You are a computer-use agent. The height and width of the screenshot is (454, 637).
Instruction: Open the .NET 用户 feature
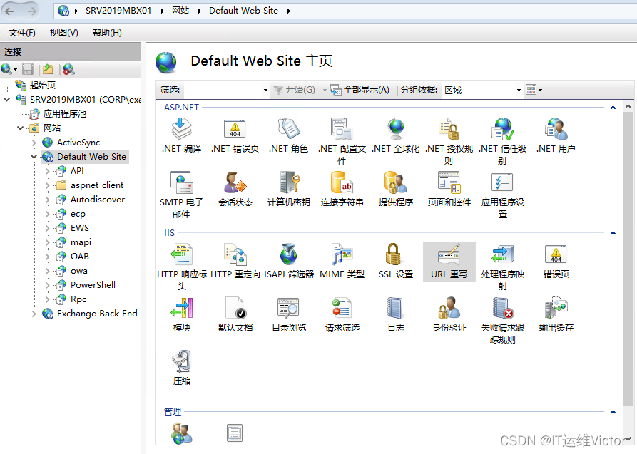[556, 135]
